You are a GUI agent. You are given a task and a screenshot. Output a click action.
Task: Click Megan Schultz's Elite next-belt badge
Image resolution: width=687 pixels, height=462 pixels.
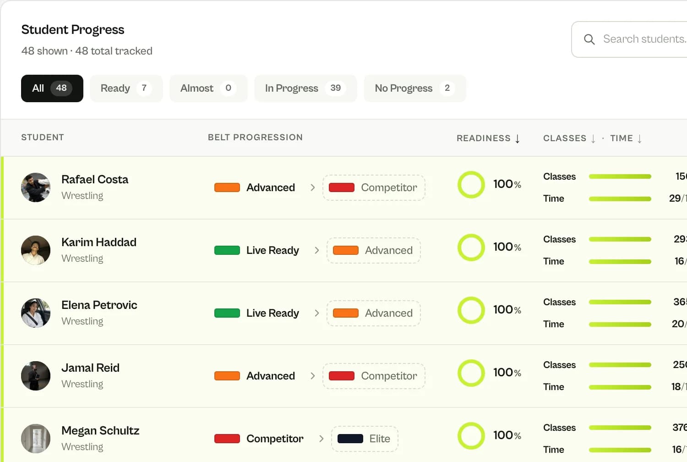pos(365,439)
